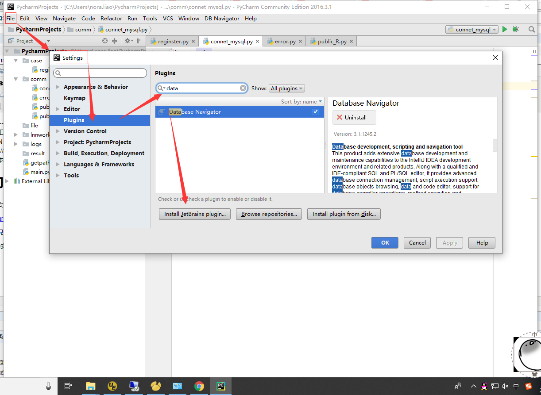The height and width of the screenshot is (395, 541).
Task: Open Chrome from the Windows taskbar
Action: point(199,386)
